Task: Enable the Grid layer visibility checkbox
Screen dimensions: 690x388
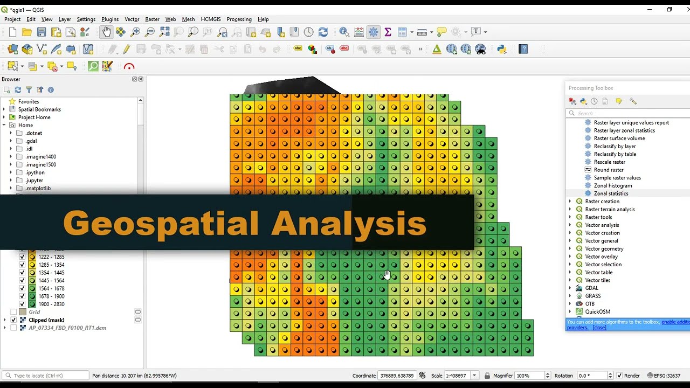Action: pyautogui.click(x=13, y=312)
